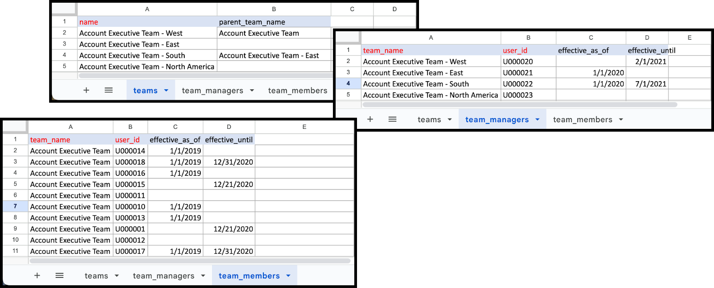Click the 12/21/2020 cell in U000015's row
This screenshot has height=288, width=714.
click(229, 184)
